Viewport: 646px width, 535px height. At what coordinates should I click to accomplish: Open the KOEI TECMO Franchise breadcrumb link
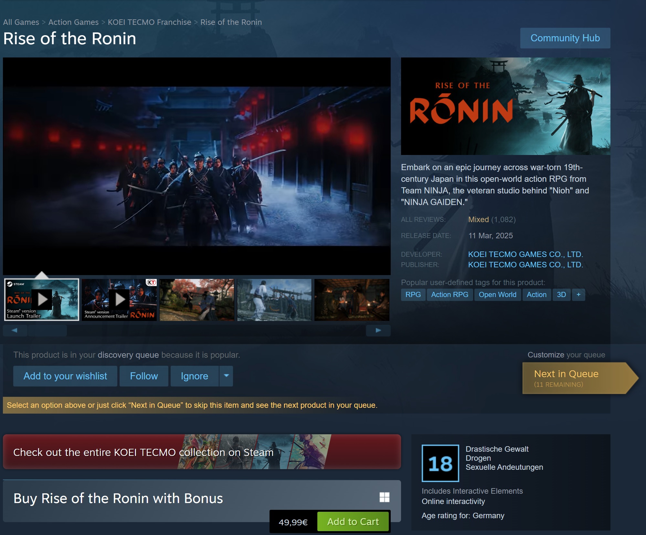tap(149, 22)
